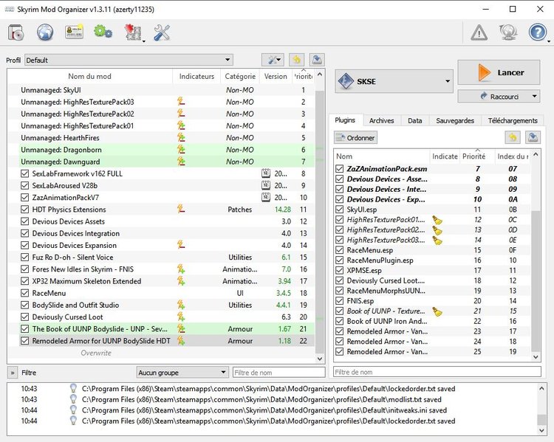Open the Profil Default dropdown

(129, 60)
